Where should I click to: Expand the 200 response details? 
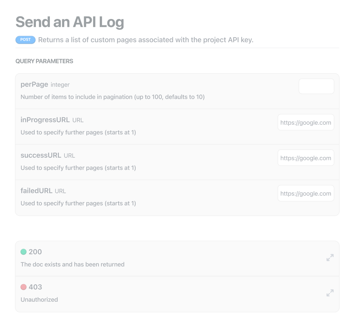[330, 258]
